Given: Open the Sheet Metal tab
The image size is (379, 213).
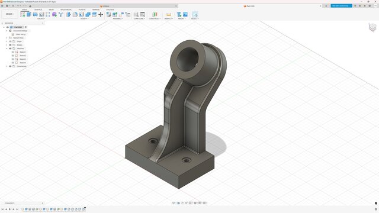Looking at the screenshot, I should 66,9.
